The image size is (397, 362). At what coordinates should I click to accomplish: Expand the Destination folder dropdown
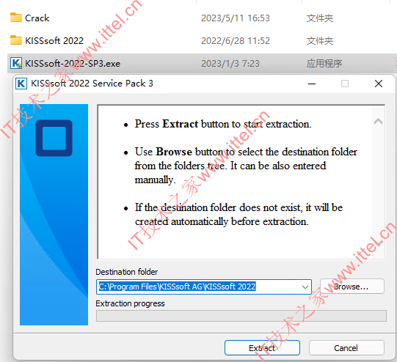305,287
